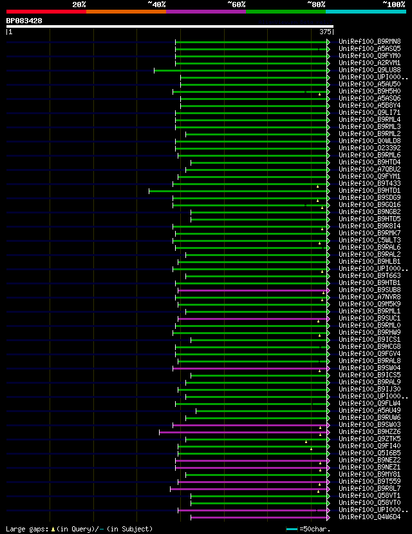This screenshot has width=412, height=534.
Task: Choose the UniRef100_B9HLB1 label
Action: 370,262
